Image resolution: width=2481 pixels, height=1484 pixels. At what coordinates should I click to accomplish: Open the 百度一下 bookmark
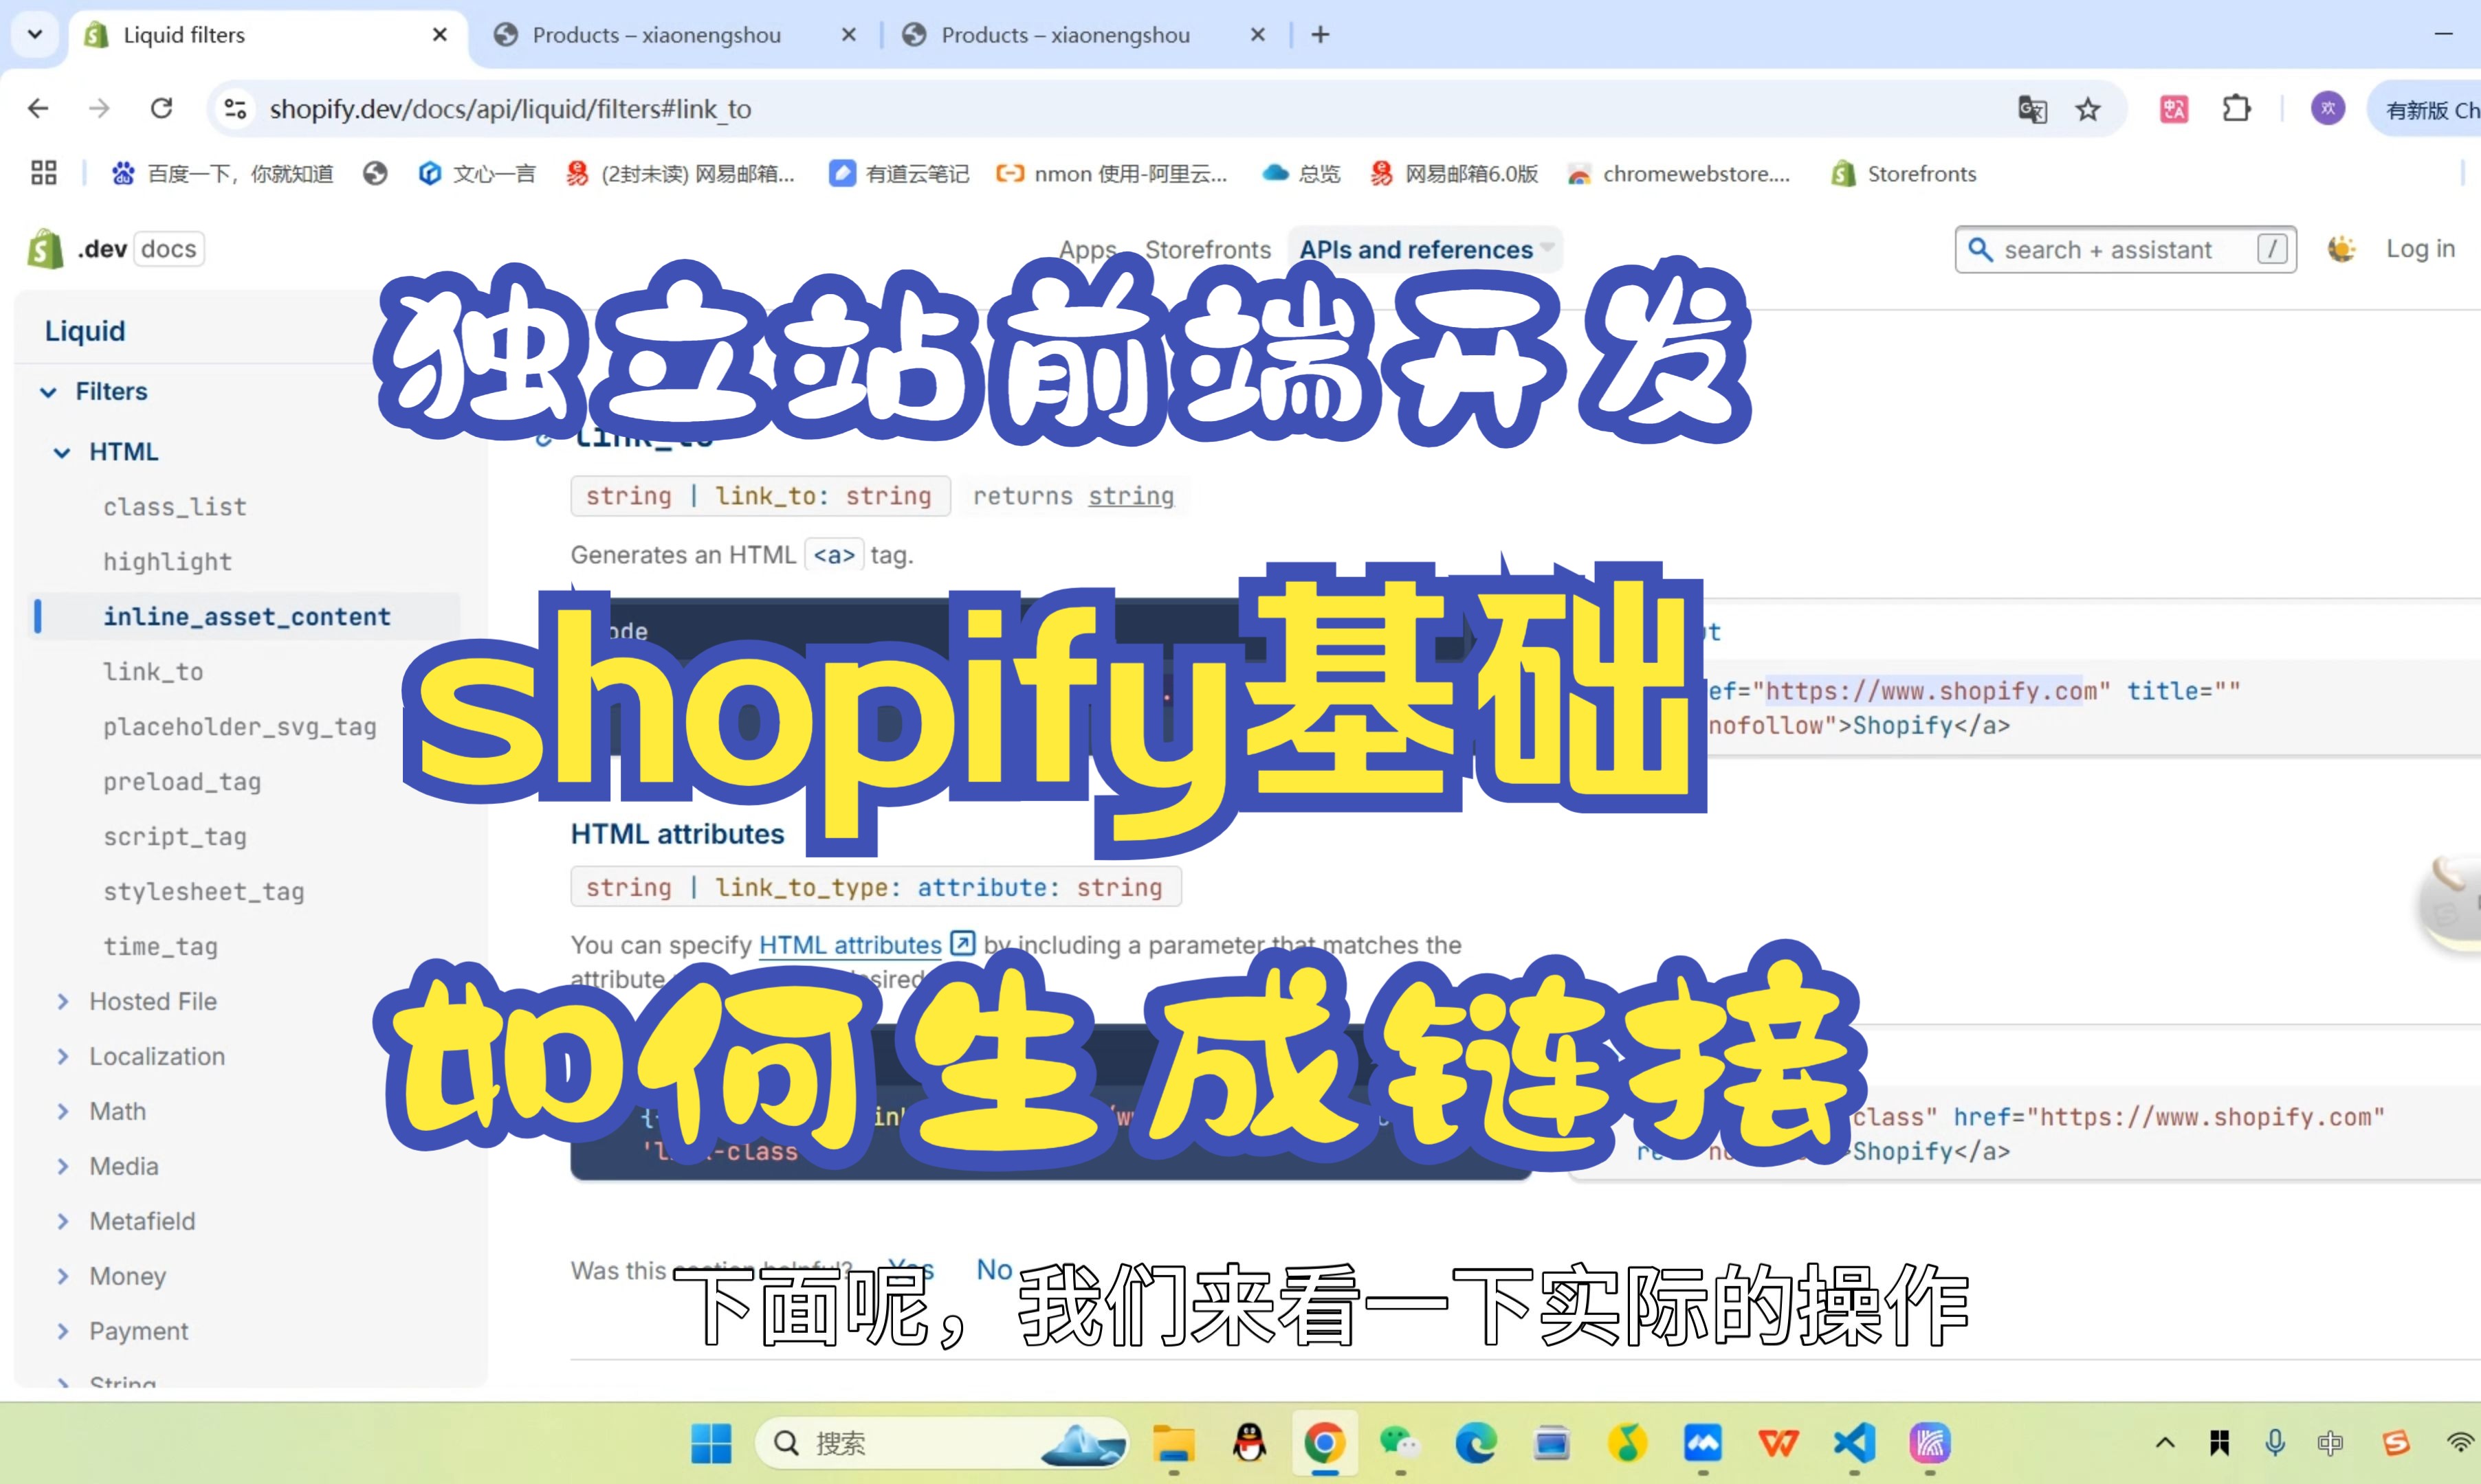tap(222, 174)
